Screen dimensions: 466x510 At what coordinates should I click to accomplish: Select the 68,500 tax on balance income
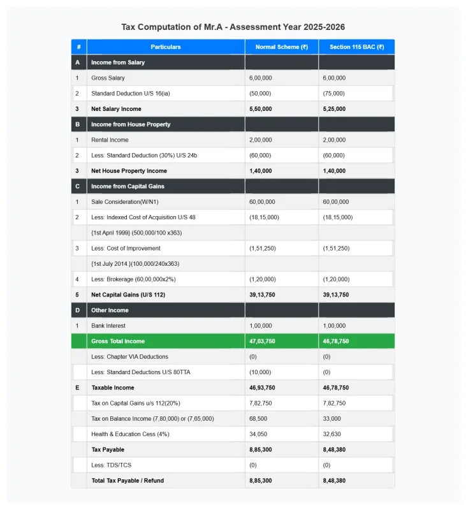pos(258,419)
